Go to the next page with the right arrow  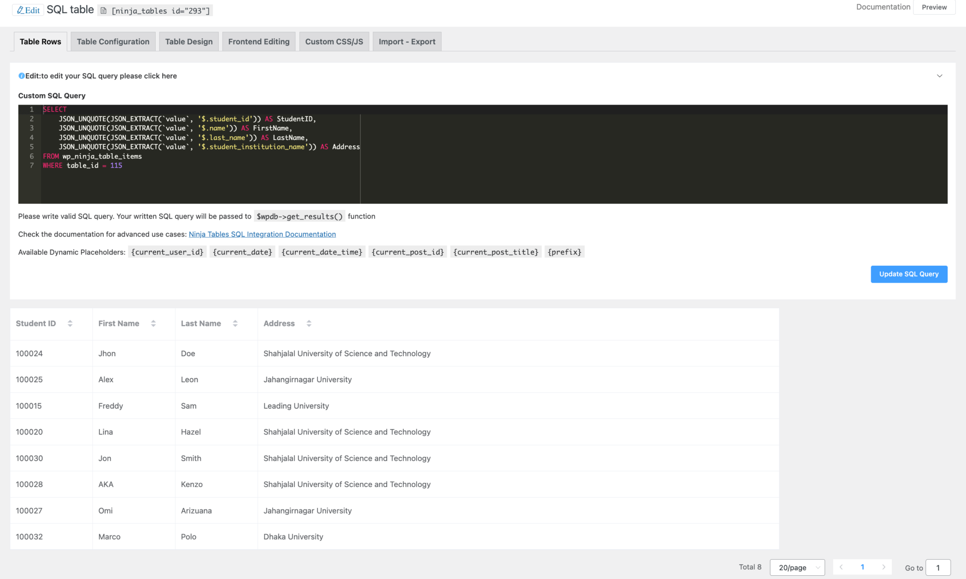point(884,567)
